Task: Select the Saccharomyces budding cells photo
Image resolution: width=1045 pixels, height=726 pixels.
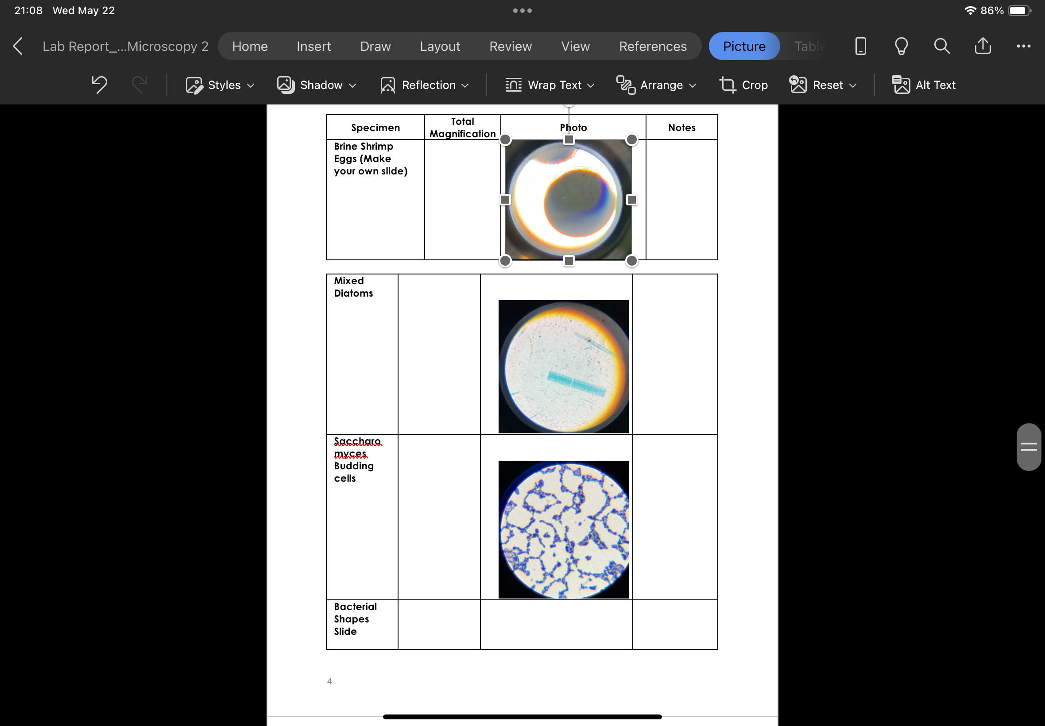Action: click(563, 530)
